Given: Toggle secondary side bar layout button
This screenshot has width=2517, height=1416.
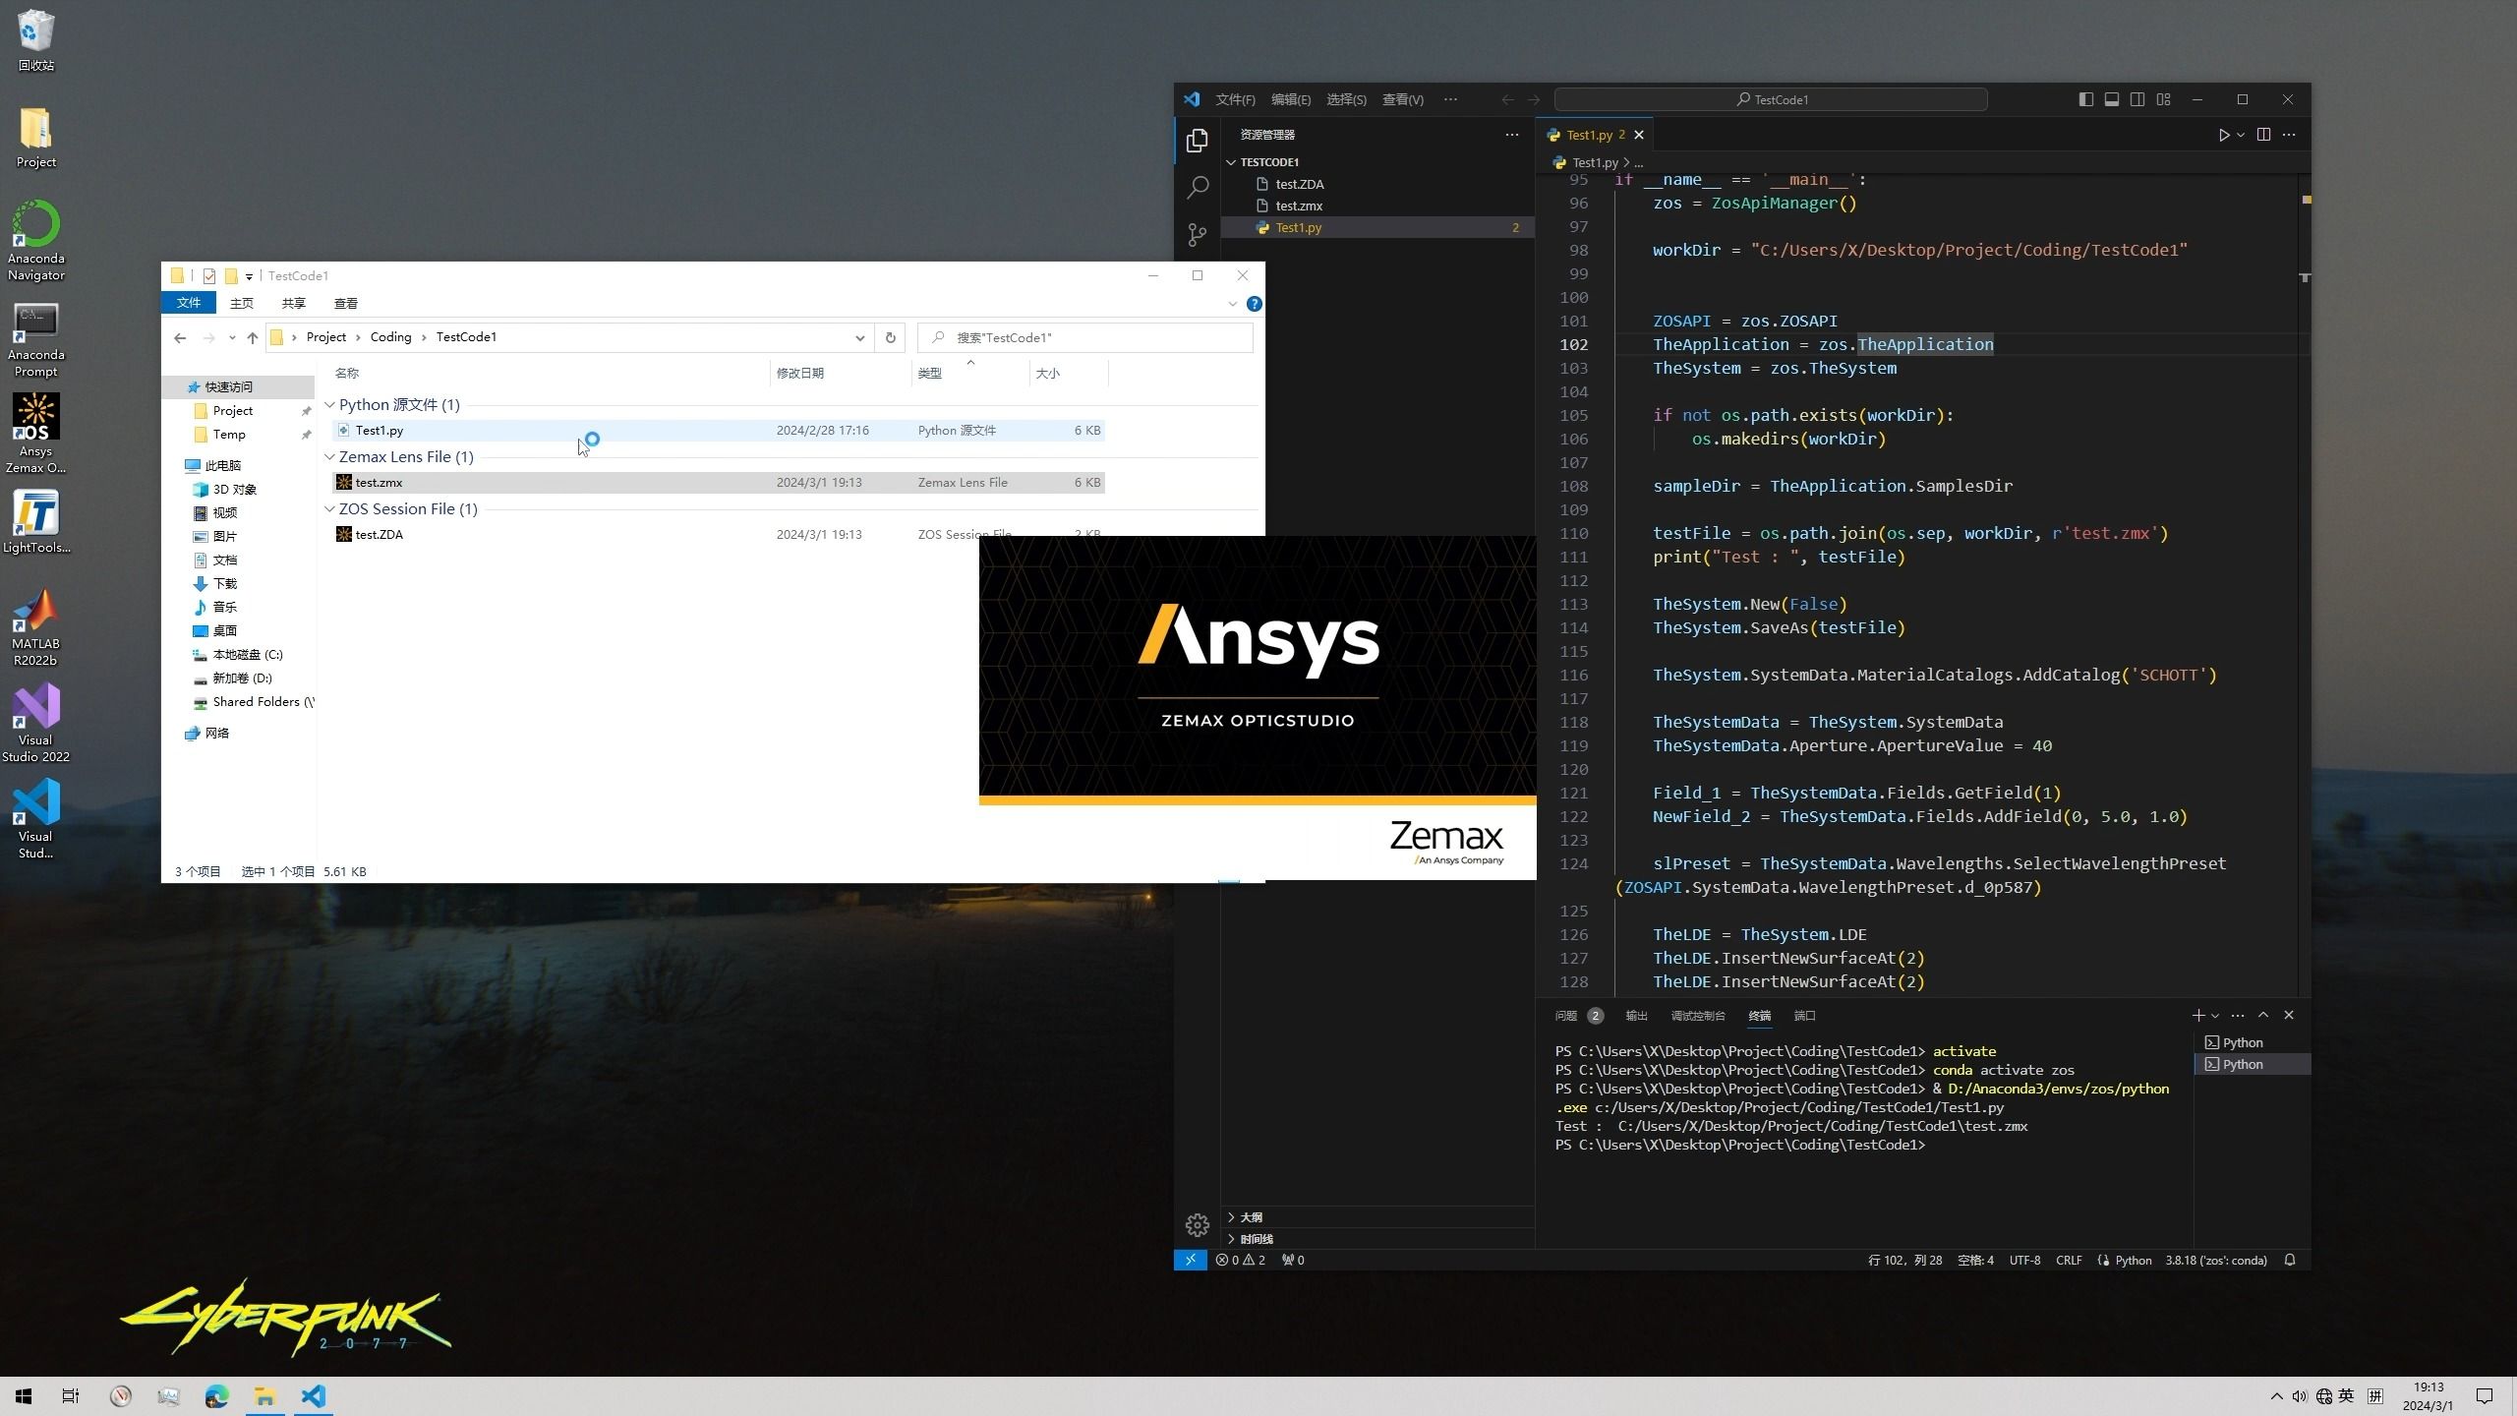Looking at the screenshot, I should [x=2137, y=99].
